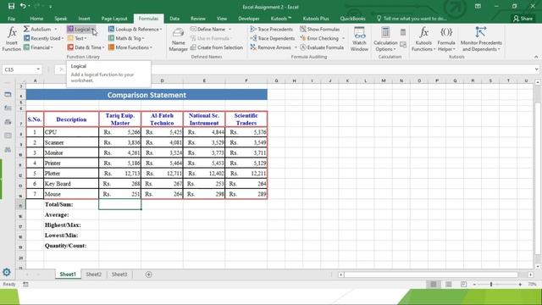Click Remove Arrows
The height and width of the screenshot is (305, 542).
[273, 47]
